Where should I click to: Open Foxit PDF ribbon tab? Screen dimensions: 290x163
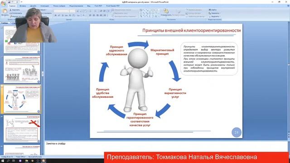click(98, 6)
